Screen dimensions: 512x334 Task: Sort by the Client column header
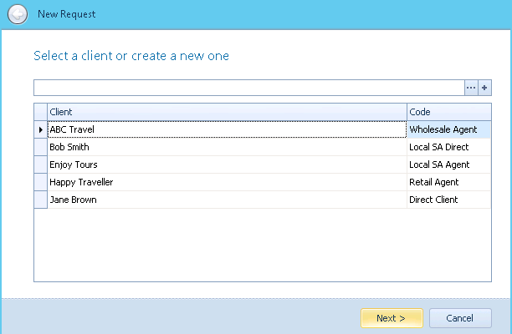pyautogui.click(x=227, y=112)
